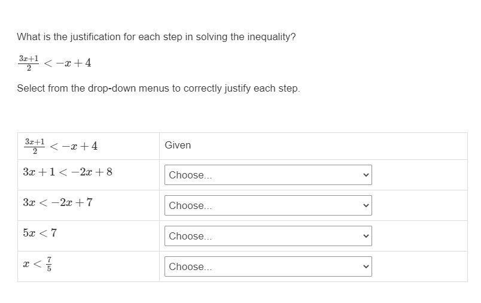
Task: Click the chevron arrow in the third Choose dropdown
Action: pos(366,236)
